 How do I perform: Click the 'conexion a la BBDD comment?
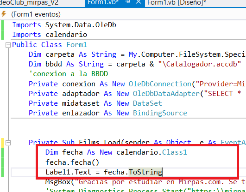(69, 74)
